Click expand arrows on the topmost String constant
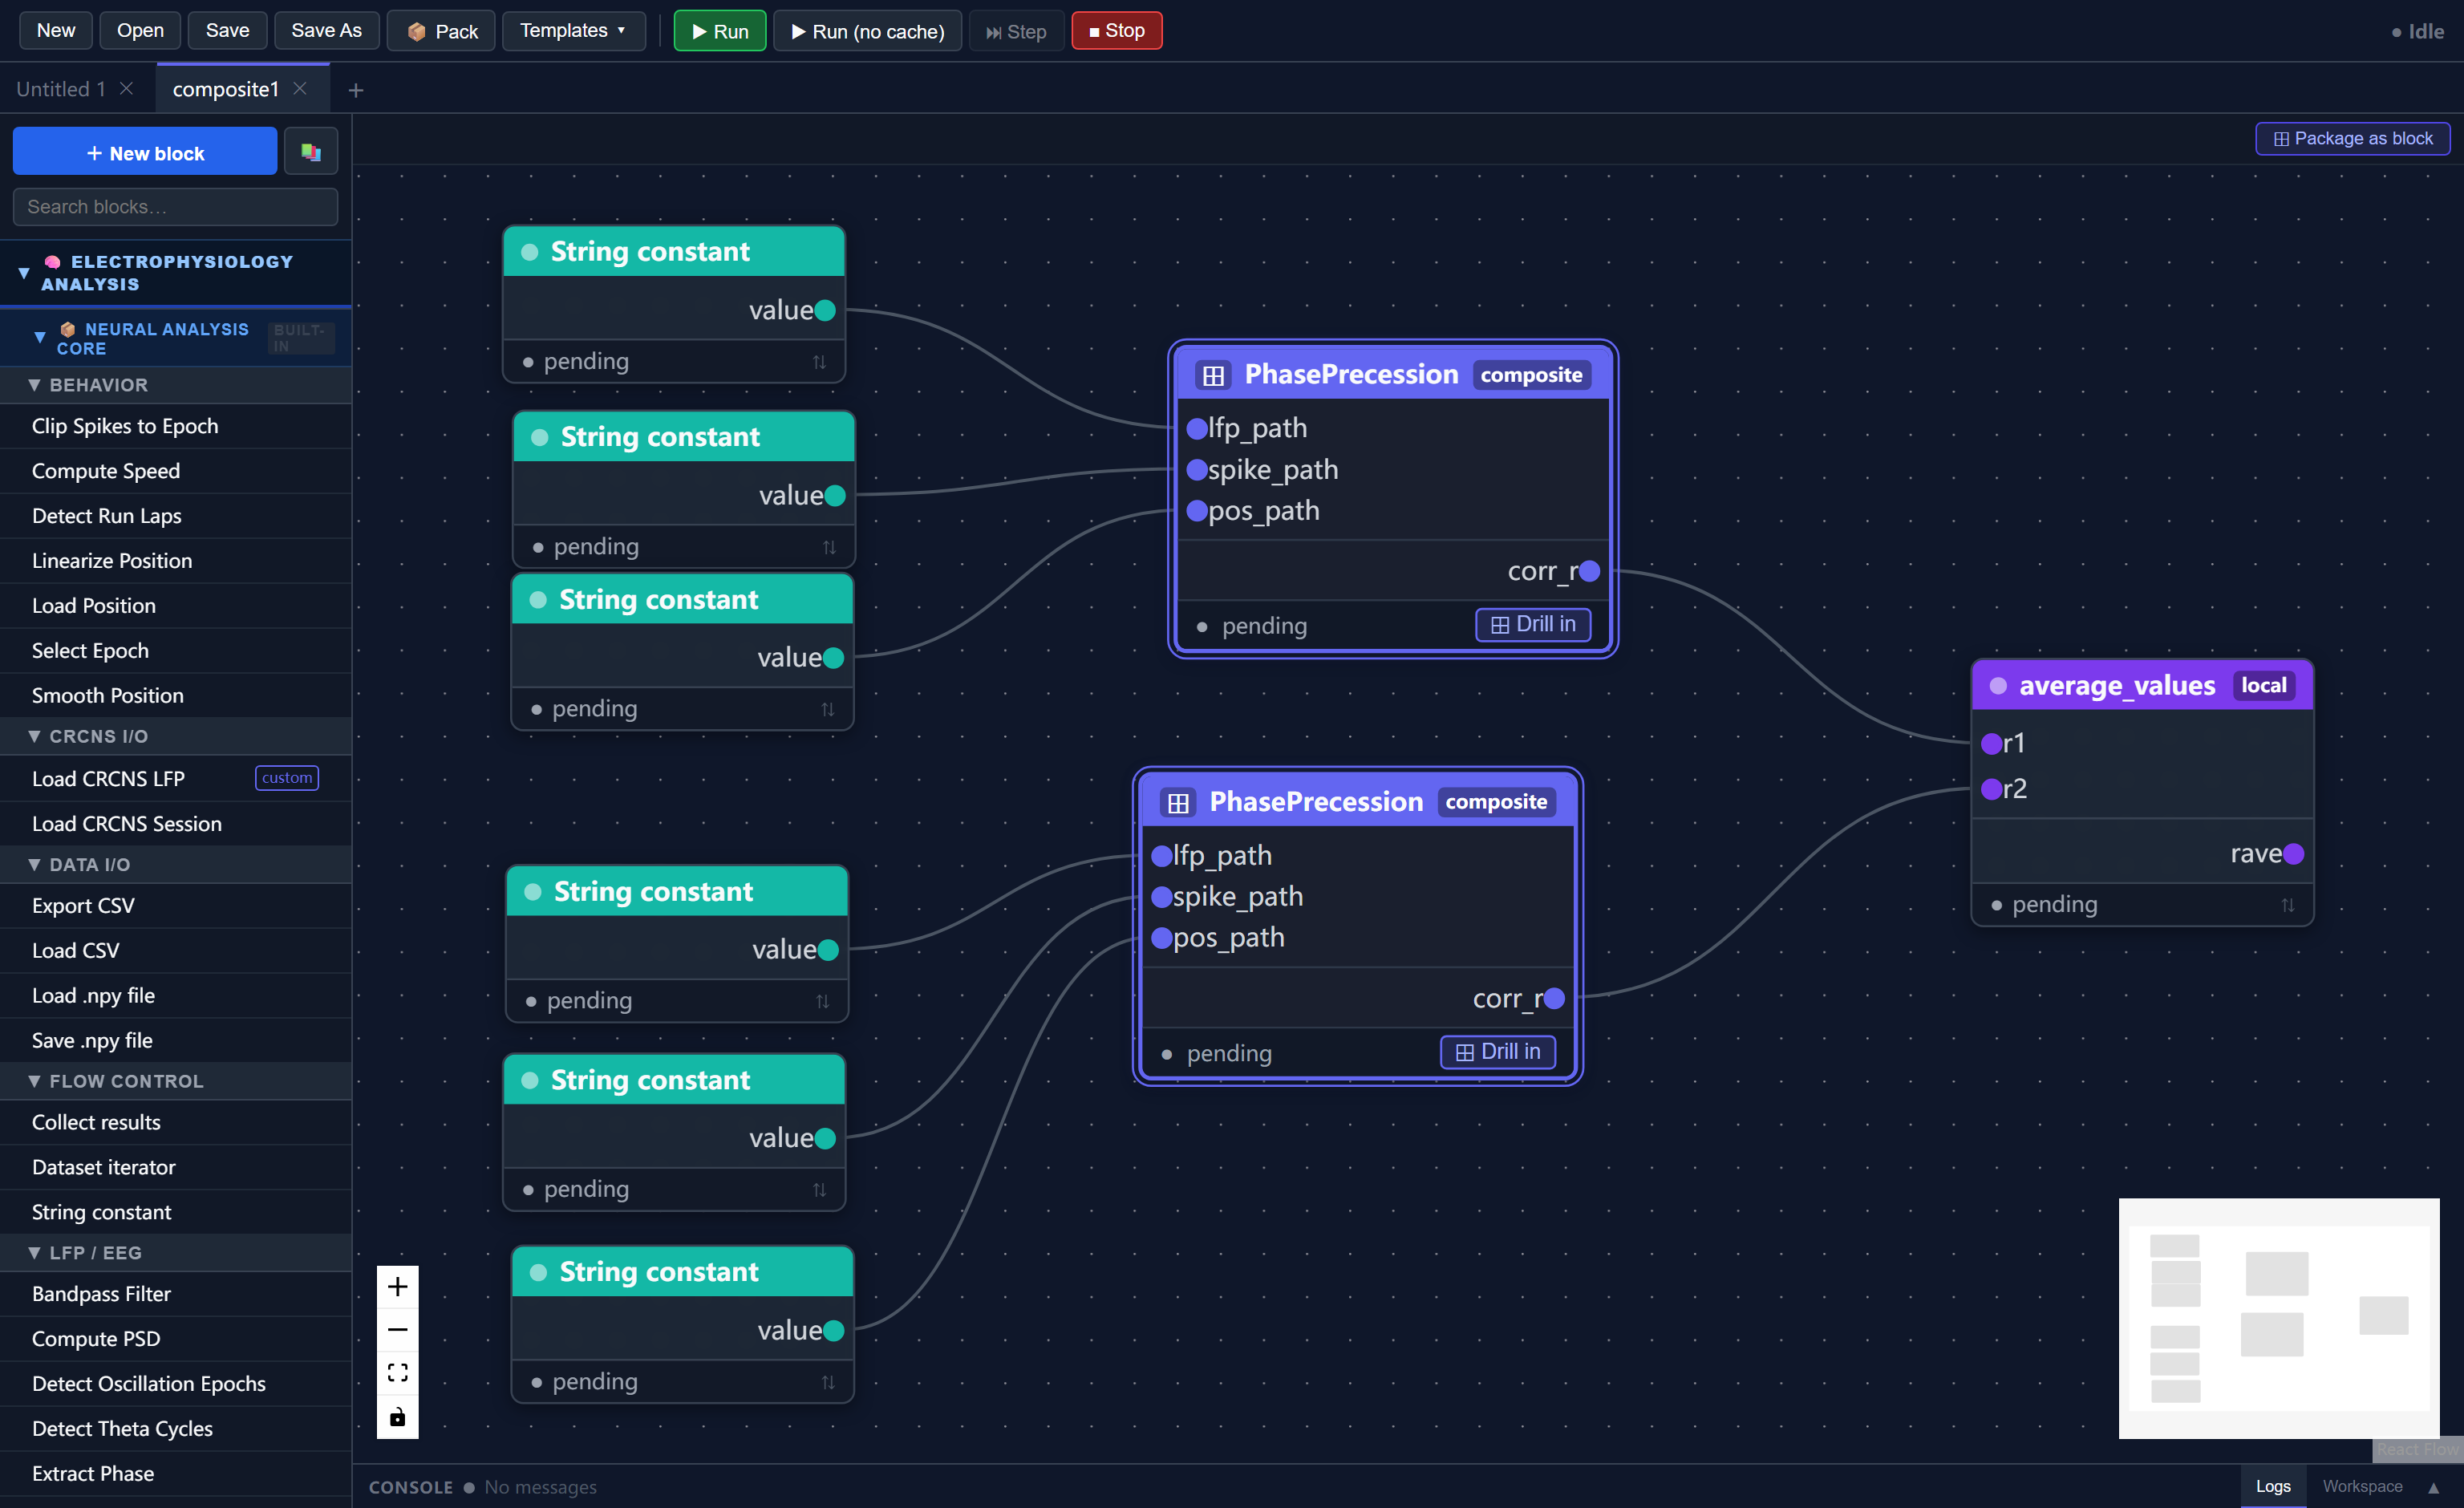 coord(819,362)
